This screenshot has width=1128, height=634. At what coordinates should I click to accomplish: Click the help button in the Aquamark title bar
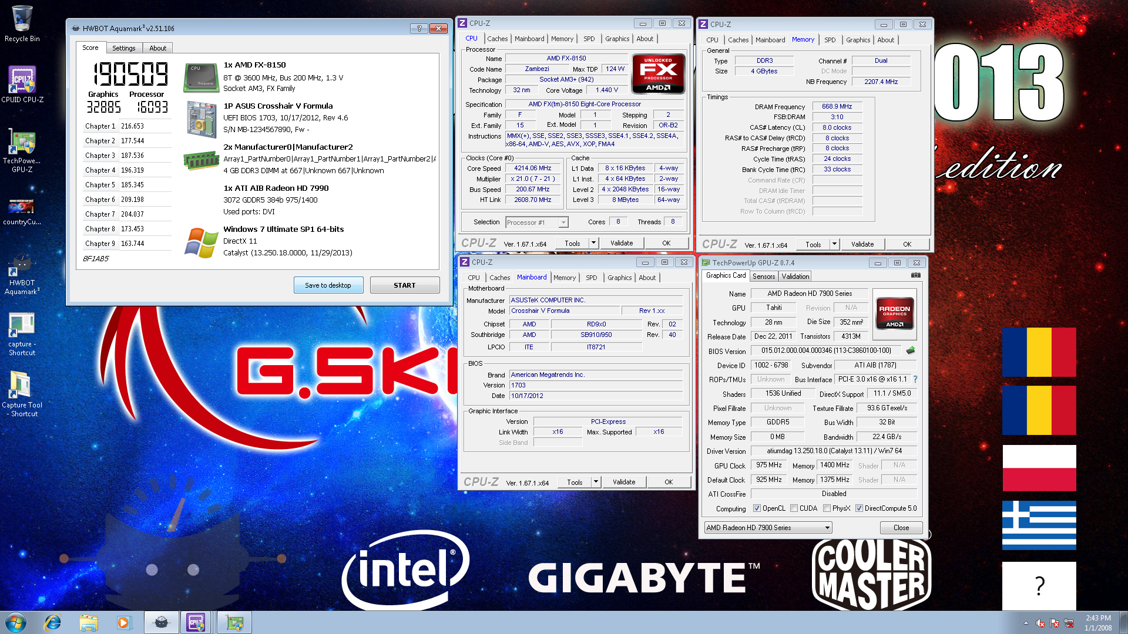point(419,28)
